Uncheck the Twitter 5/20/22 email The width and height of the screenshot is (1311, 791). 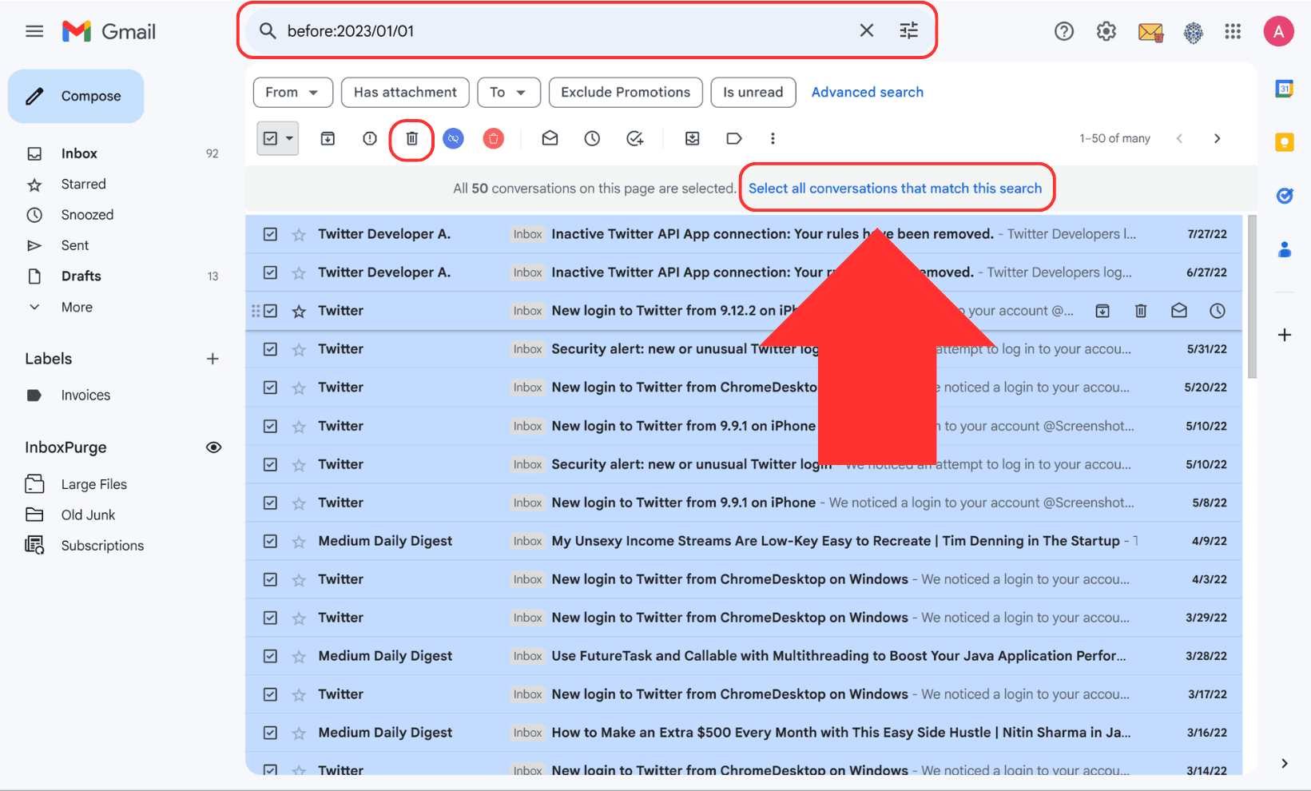(x=270, y=388)
